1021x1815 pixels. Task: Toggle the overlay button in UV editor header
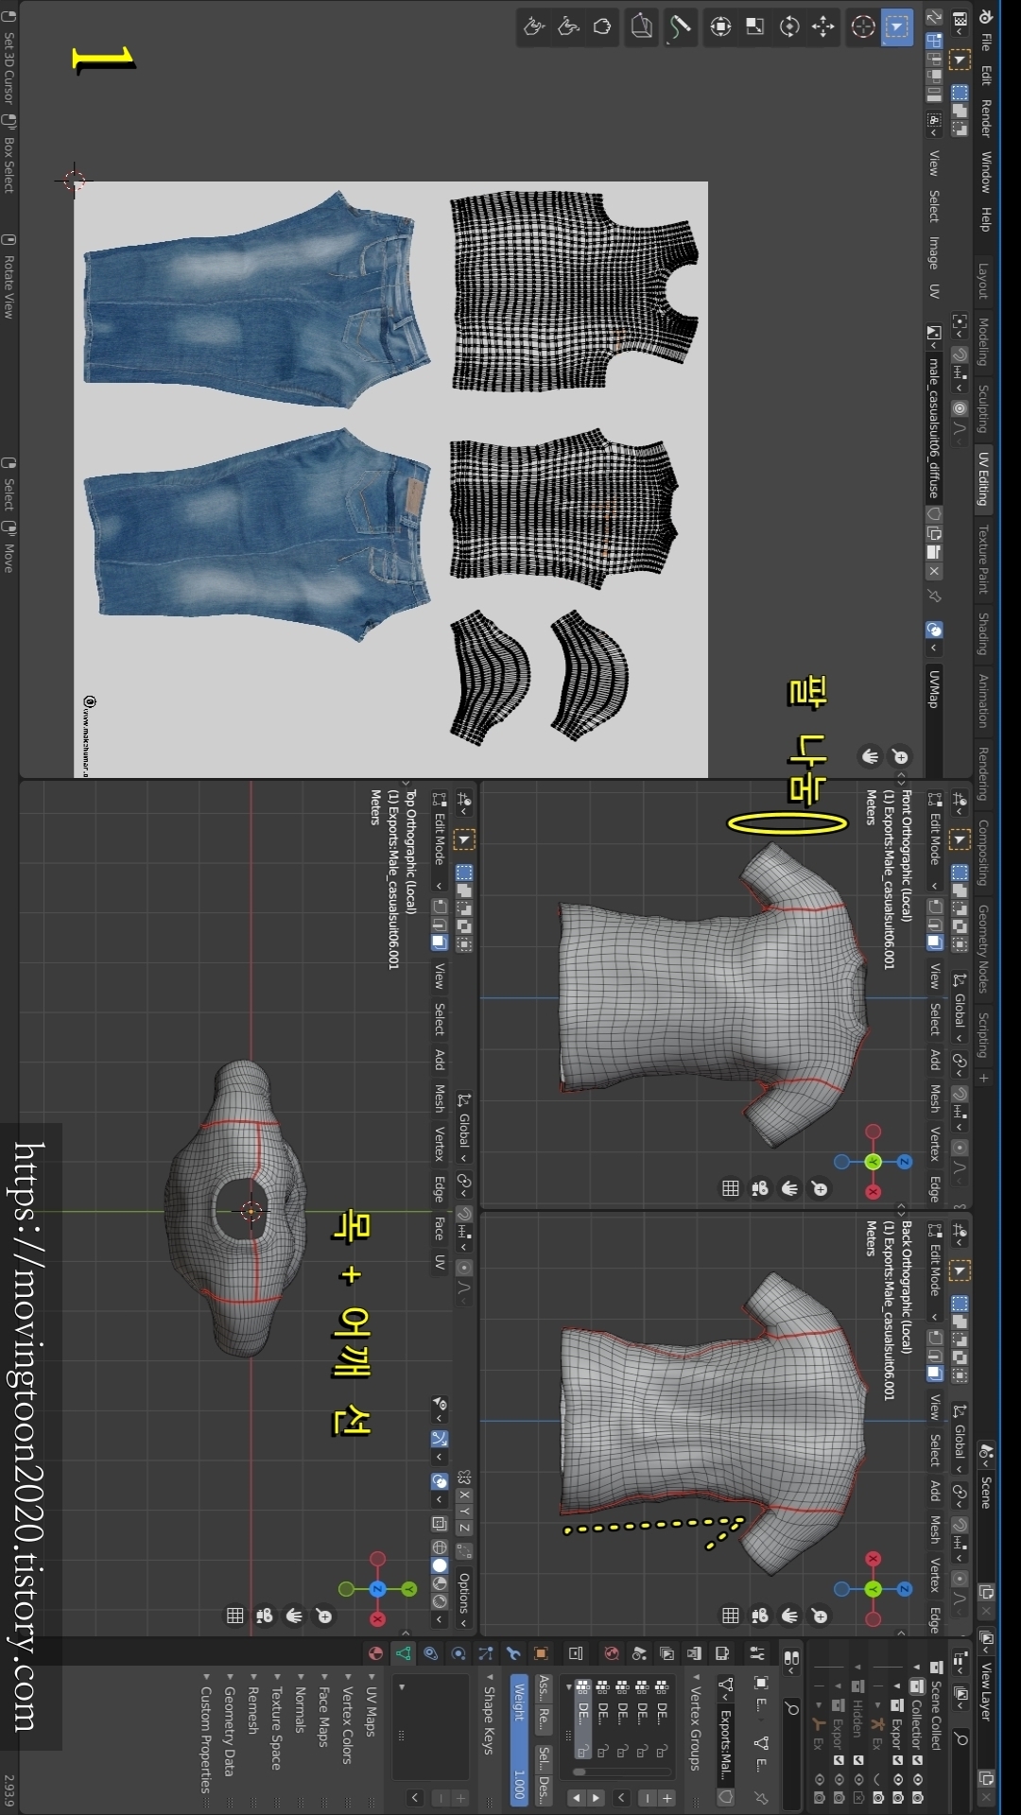tap(934, 630)
